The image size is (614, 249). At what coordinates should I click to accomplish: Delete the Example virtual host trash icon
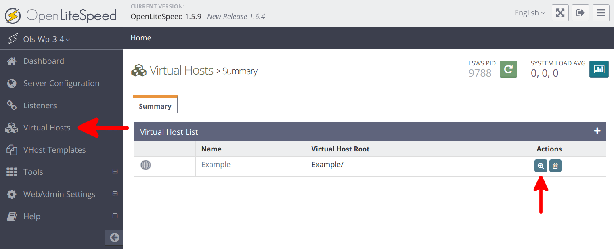pyautogui.click(x=555, y=166)
